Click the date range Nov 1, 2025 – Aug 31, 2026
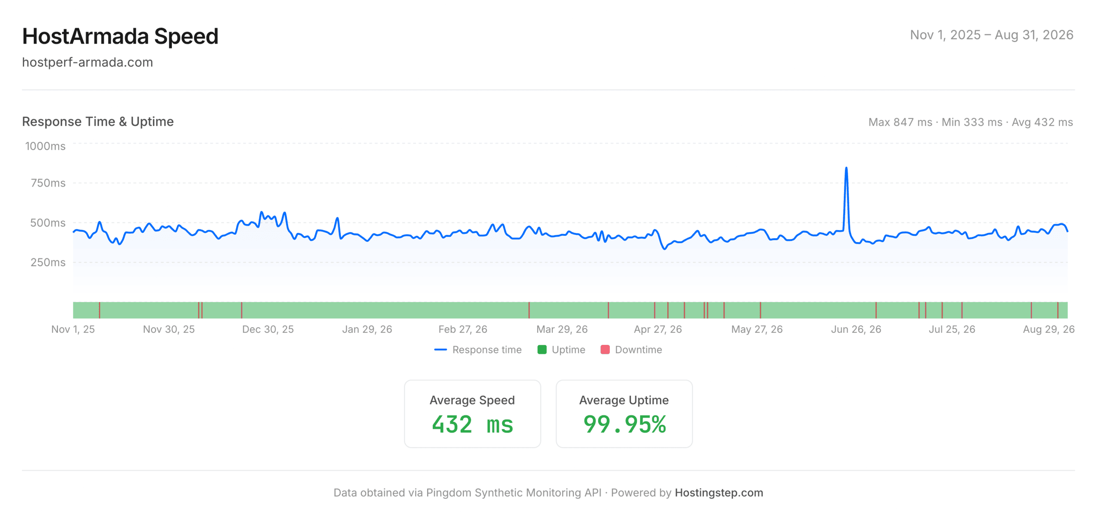1097x522 pixels. (992, 35)
